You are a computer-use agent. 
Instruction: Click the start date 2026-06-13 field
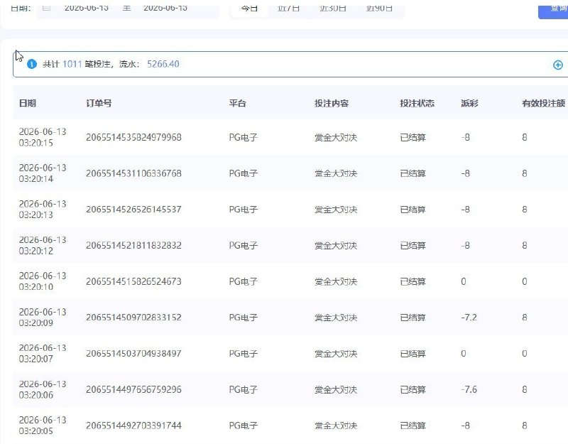[86, 8]
